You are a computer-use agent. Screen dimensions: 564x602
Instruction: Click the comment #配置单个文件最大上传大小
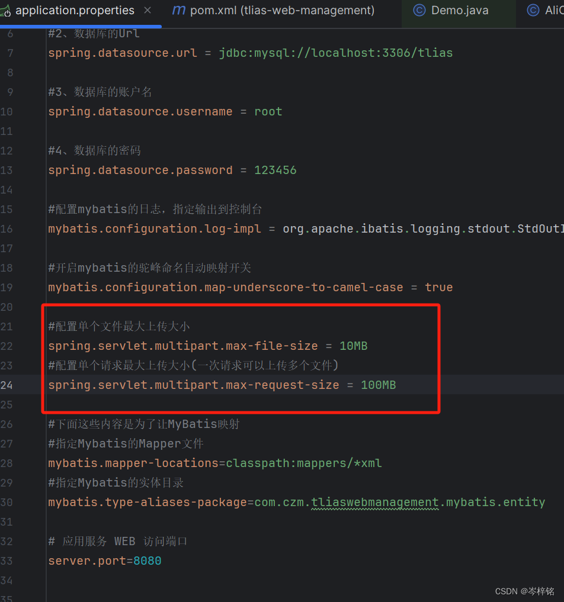click(x=119, y=327)
